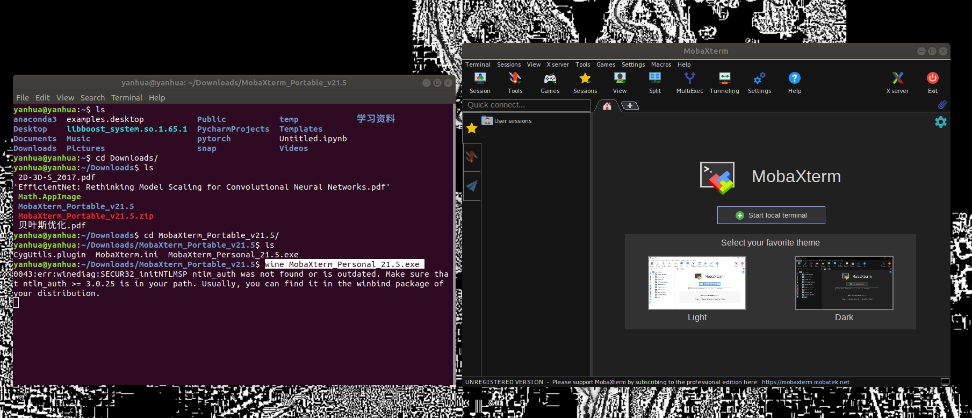The width and height of the screenshot is (972, 418).
Task: Click the Start local terminal button
Action: point(771,215)
